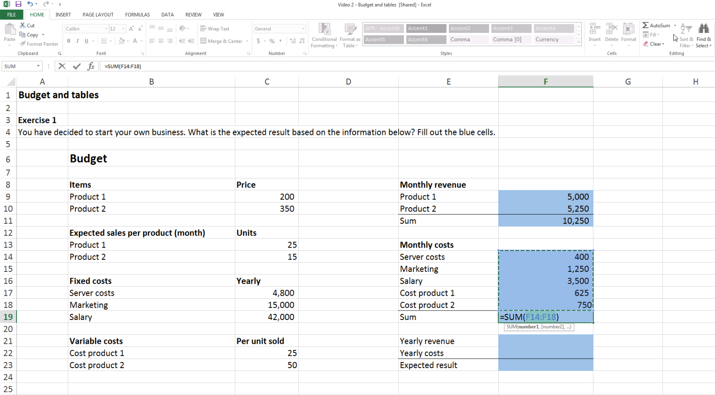The height and width of the screenshot is (395, 715).
Task: Open the General number format dropdown
Action: click(x=303, y=29)
